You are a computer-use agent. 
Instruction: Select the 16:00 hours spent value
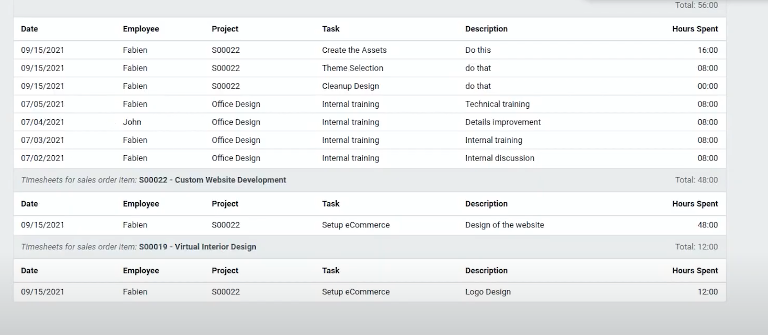(x=707, y=50)
